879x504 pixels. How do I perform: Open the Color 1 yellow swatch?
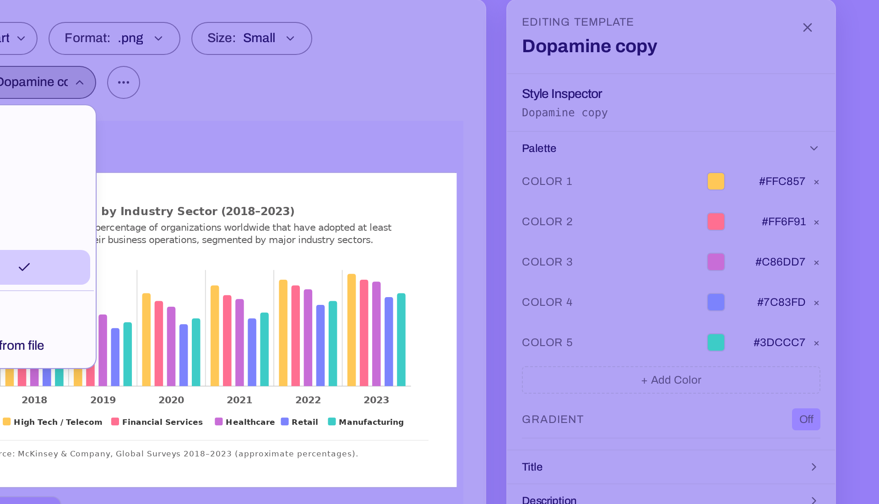(x=716, y=181)
